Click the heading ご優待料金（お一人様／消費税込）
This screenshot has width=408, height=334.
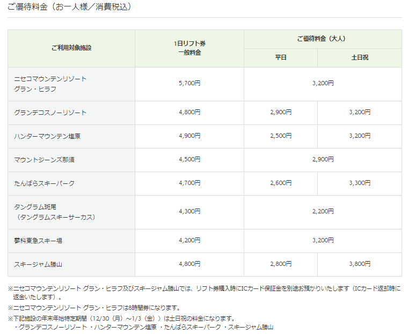point(69,6)
